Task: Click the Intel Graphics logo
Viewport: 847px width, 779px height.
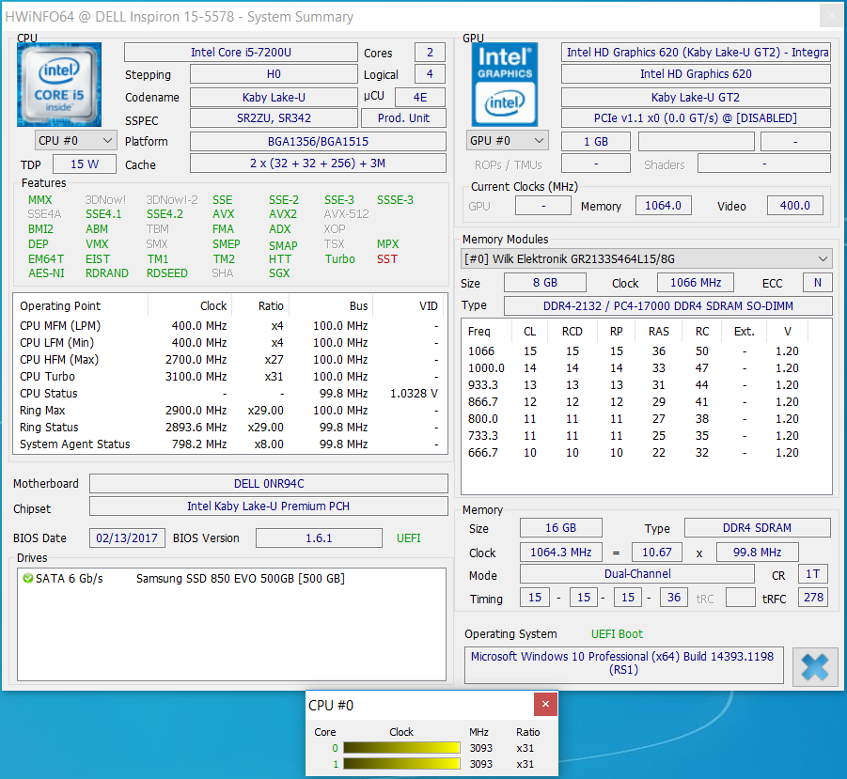Action: tap(505, 85)
